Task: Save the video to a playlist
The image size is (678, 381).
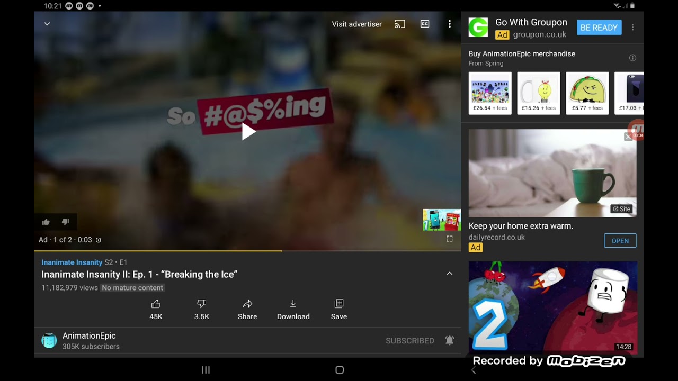Action: click(x=339, y=310)
